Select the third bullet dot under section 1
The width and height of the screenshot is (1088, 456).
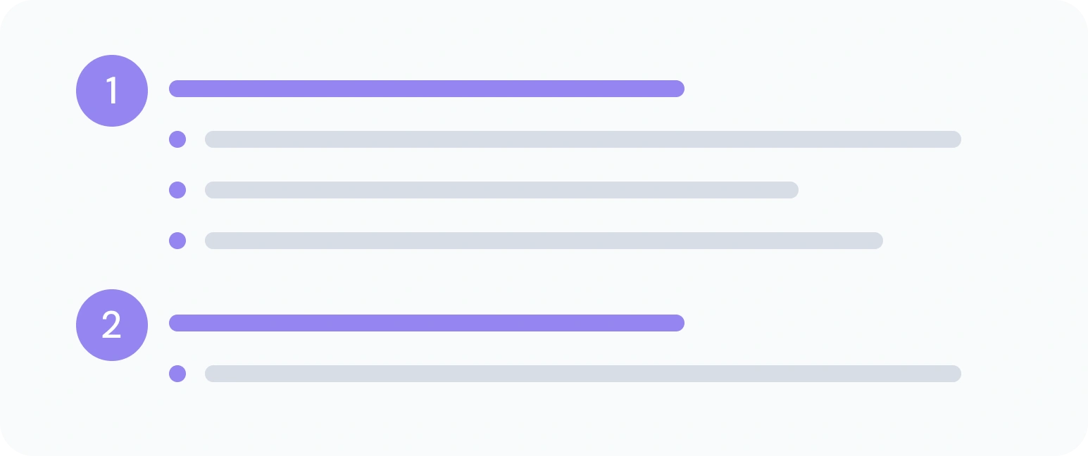(x=177, y=241)
